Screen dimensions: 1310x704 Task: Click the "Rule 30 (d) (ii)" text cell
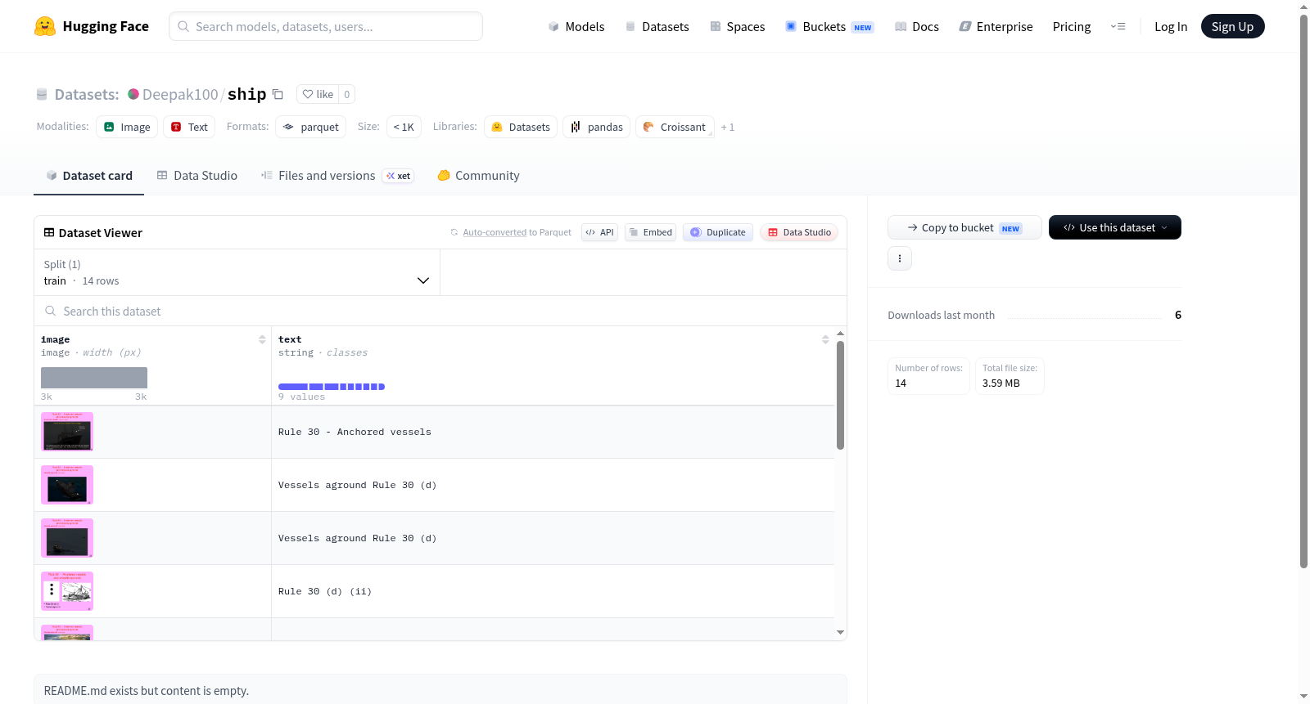point(553,591)
